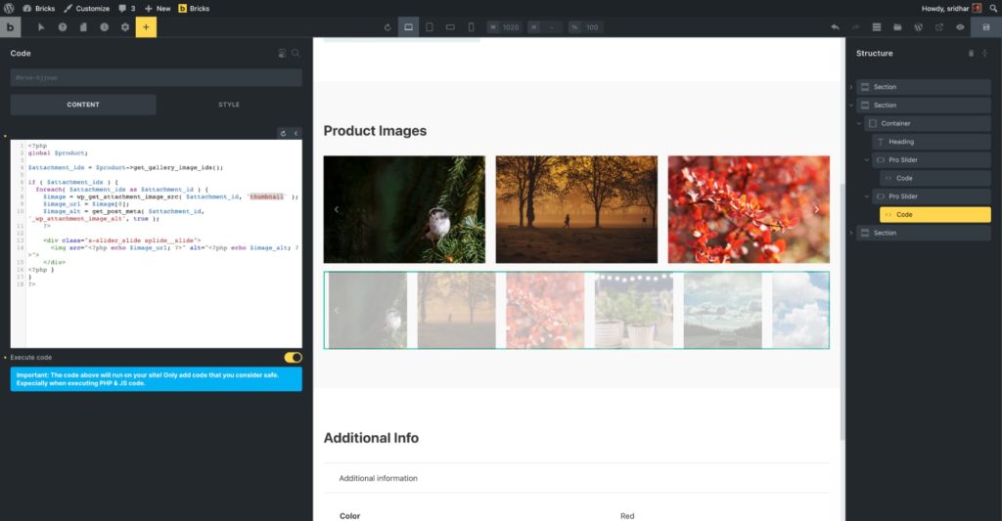The width and height of the screenshot is (1002, 521).
Task: Switch to the STYLE tab
Action: coord(229,104)
